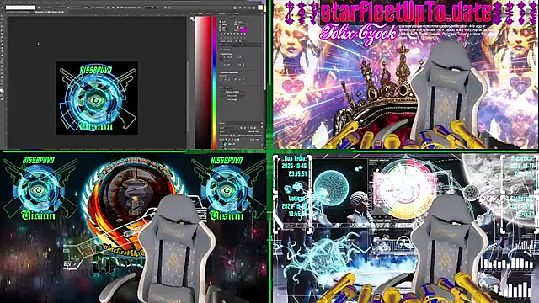Click the Home icon in Photoshop options bar
The image size is (539, 303).
(x=3, y=8)
